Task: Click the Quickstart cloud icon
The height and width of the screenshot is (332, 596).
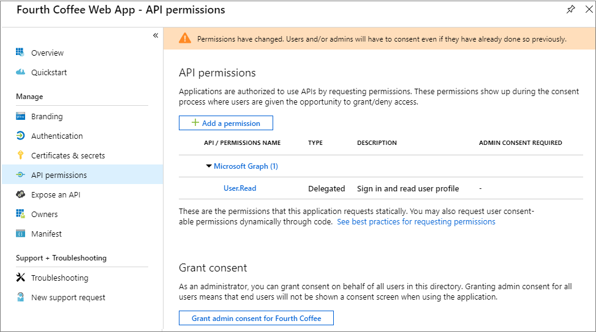Action: [20, 72]
